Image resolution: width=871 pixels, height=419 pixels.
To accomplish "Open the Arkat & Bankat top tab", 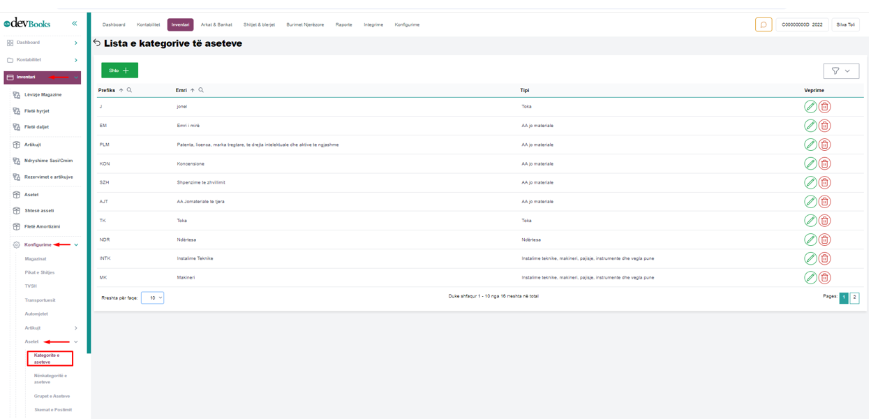I will (x=216, y=24).
